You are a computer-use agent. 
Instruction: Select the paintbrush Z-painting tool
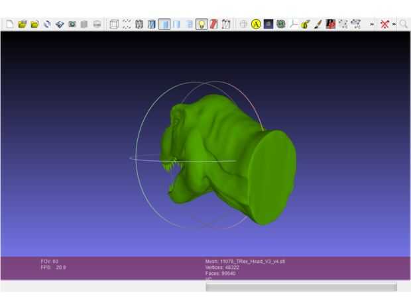[x=318, y=25]
